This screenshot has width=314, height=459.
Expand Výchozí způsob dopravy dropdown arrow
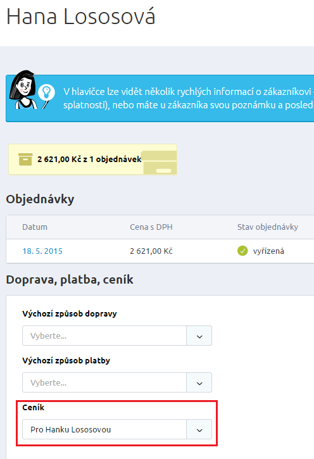[199, 336]
